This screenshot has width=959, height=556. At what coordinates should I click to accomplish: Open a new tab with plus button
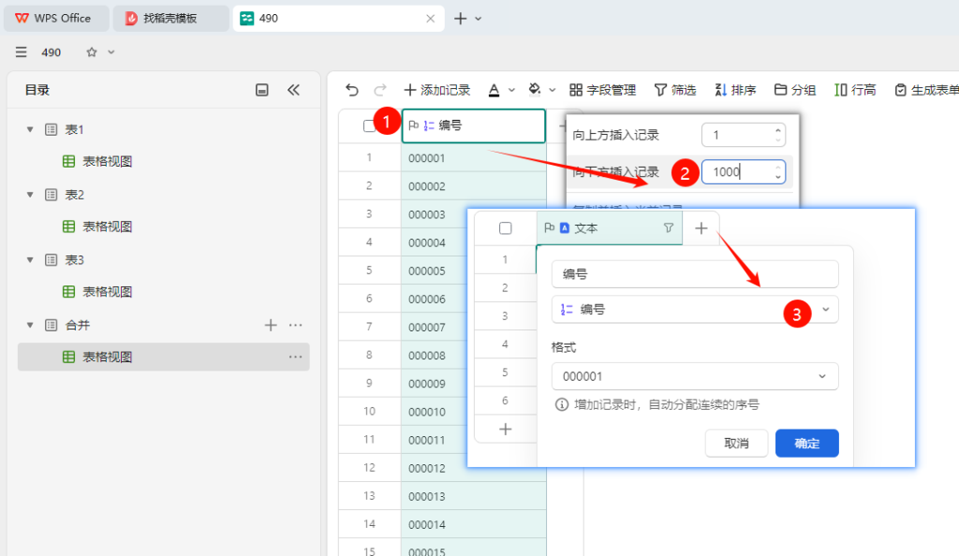click(x=461, y=19)
